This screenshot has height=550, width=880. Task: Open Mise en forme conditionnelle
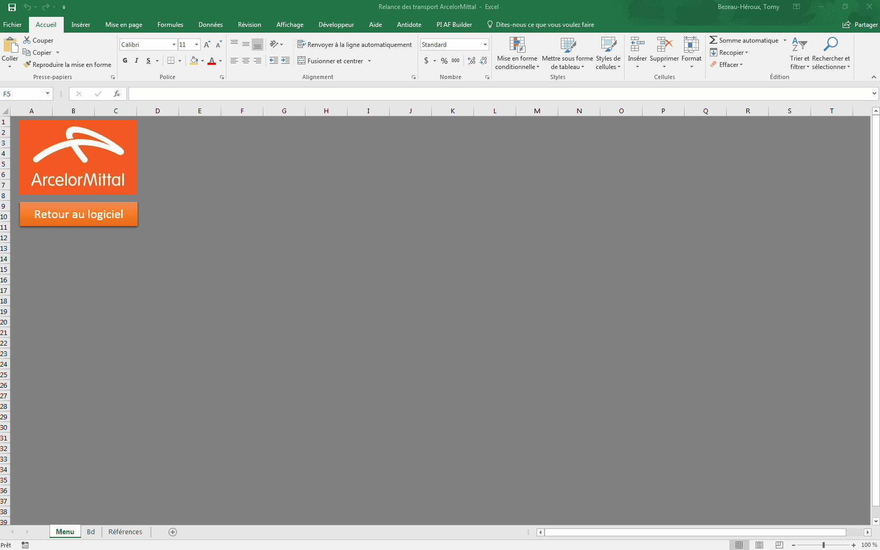(517, 53)
